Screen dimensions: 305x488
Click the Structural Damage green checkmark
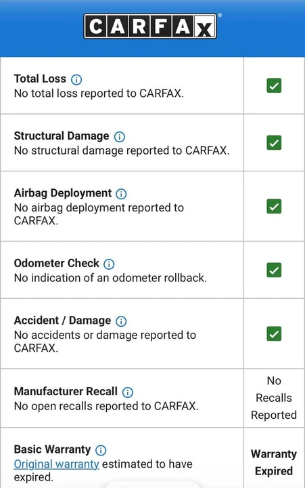click(x=274, y=143)
